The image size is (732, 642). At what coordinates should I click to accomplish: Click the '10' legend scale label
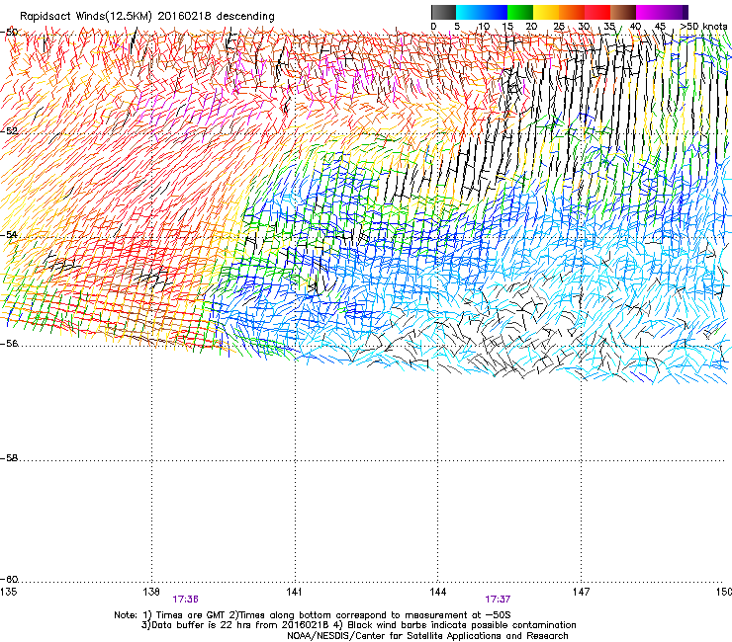click(x=484, y=27)
